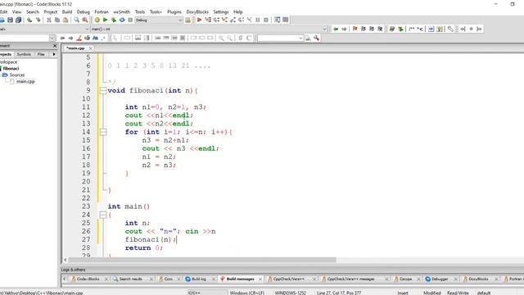
Task: Click the Build gear icon
Action: [97, 20]
